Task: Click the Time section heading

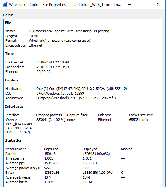Action: click(x=9, y=54)
